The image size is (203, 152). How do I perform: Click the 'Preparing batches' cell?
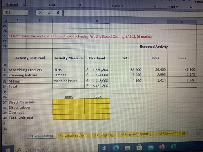tap(30, 75)
